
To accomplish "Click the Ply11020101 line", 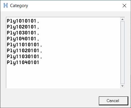I will [23, 51].
